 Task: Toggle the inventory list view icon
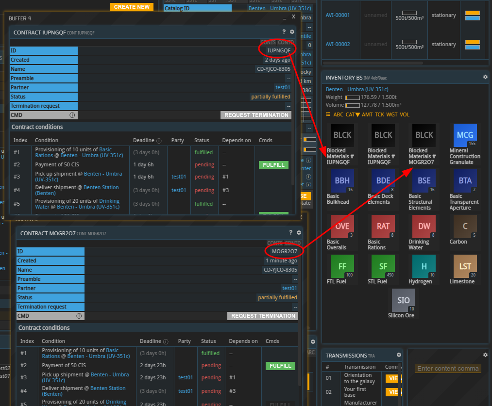click(328, 114)
